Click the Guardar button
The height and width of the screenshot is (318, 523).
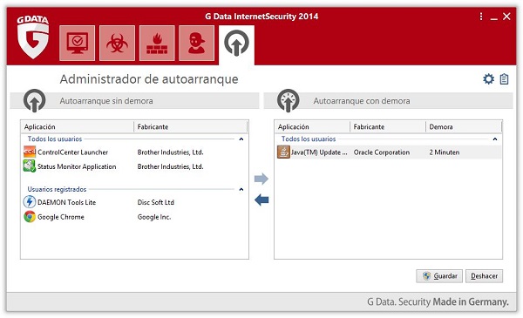439,276
